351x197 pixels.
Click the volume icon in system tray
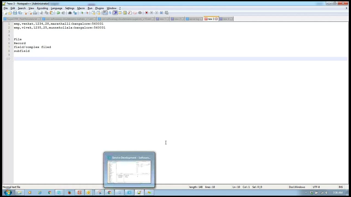327,193
